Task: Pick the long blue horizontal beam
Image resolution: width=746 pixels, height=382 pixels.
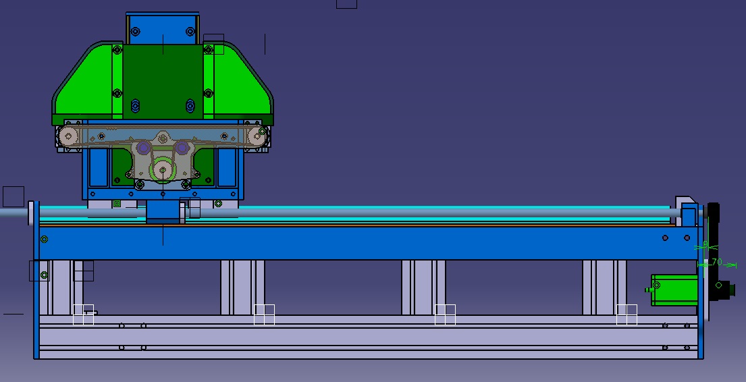Action: click(x=365, y=243)
